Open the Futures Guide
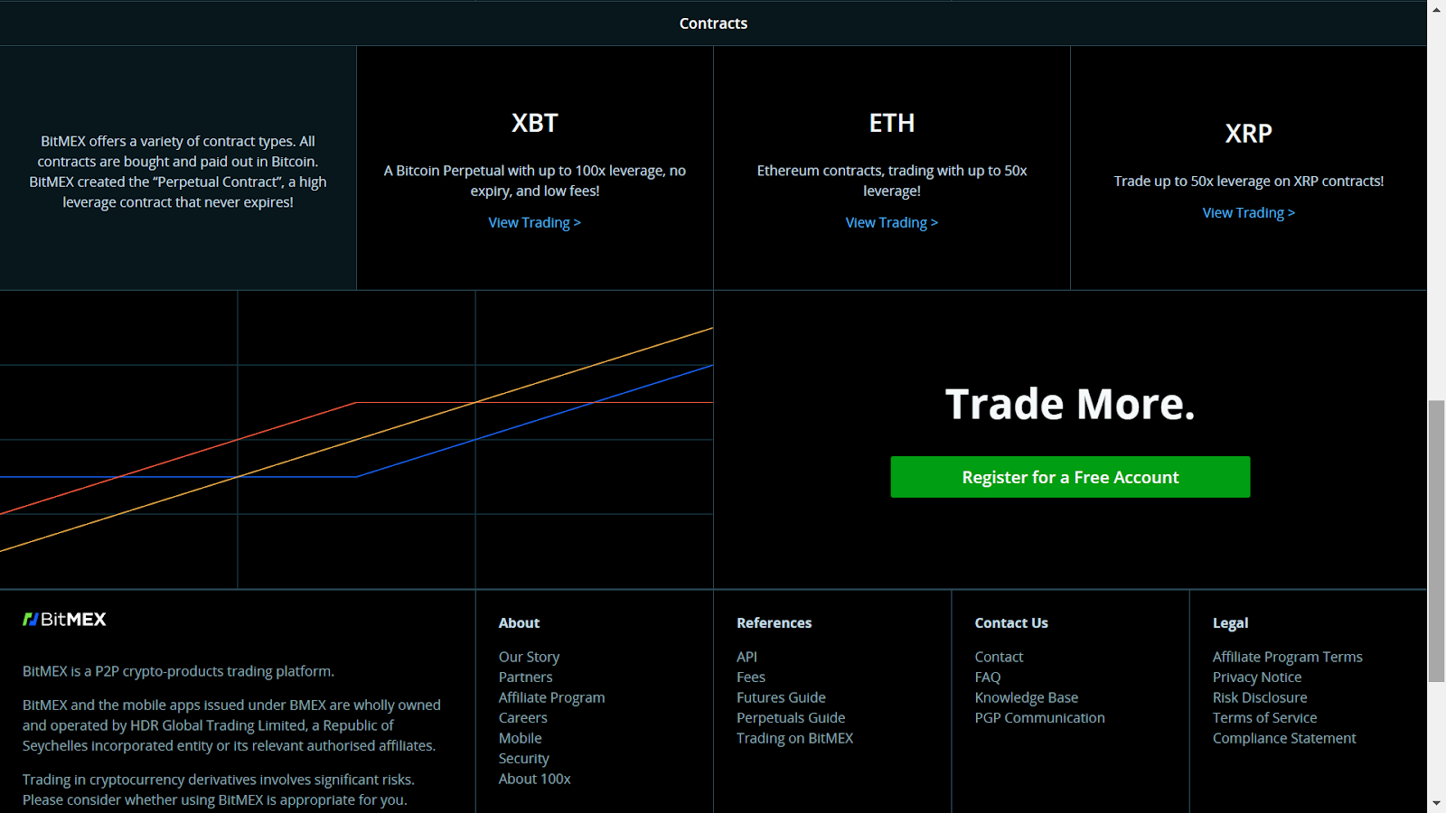Screen dimensions: 1446x813 (x=782, y=697)
